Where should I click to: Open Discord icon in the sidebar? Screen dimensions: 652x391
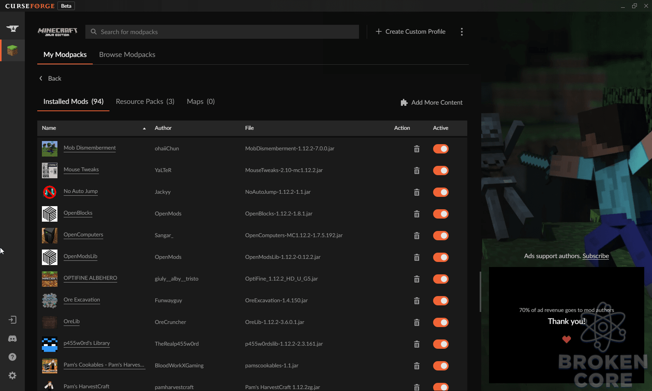point(12,338)
